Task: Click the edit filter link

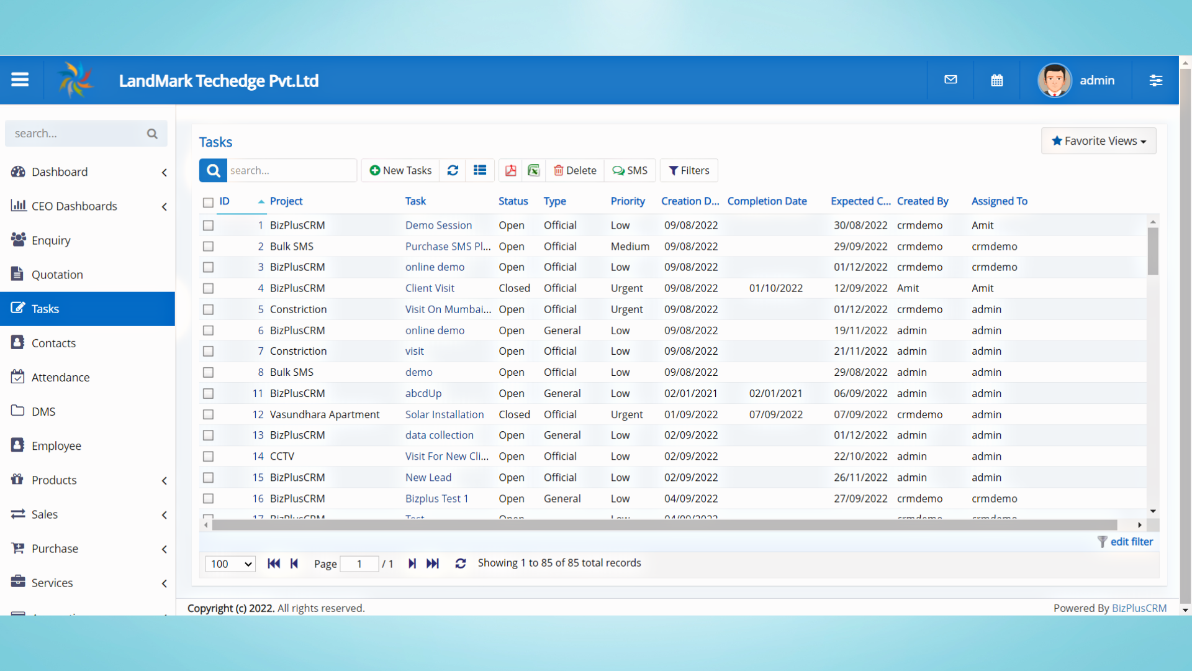Action: pyautogui.click(x=1132, y=541)
